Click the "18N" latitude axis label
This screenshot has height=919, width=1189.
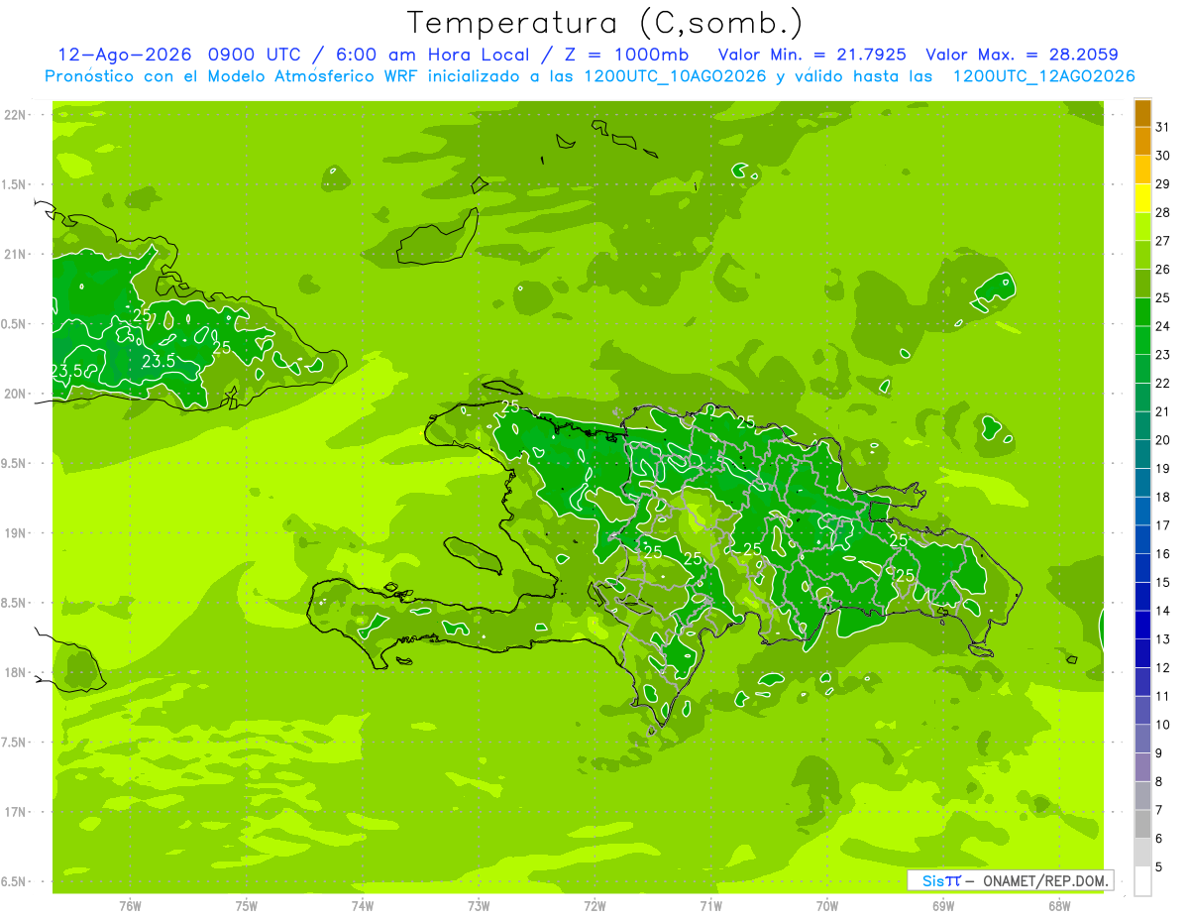pyautogui.click(x=17, y=672)
